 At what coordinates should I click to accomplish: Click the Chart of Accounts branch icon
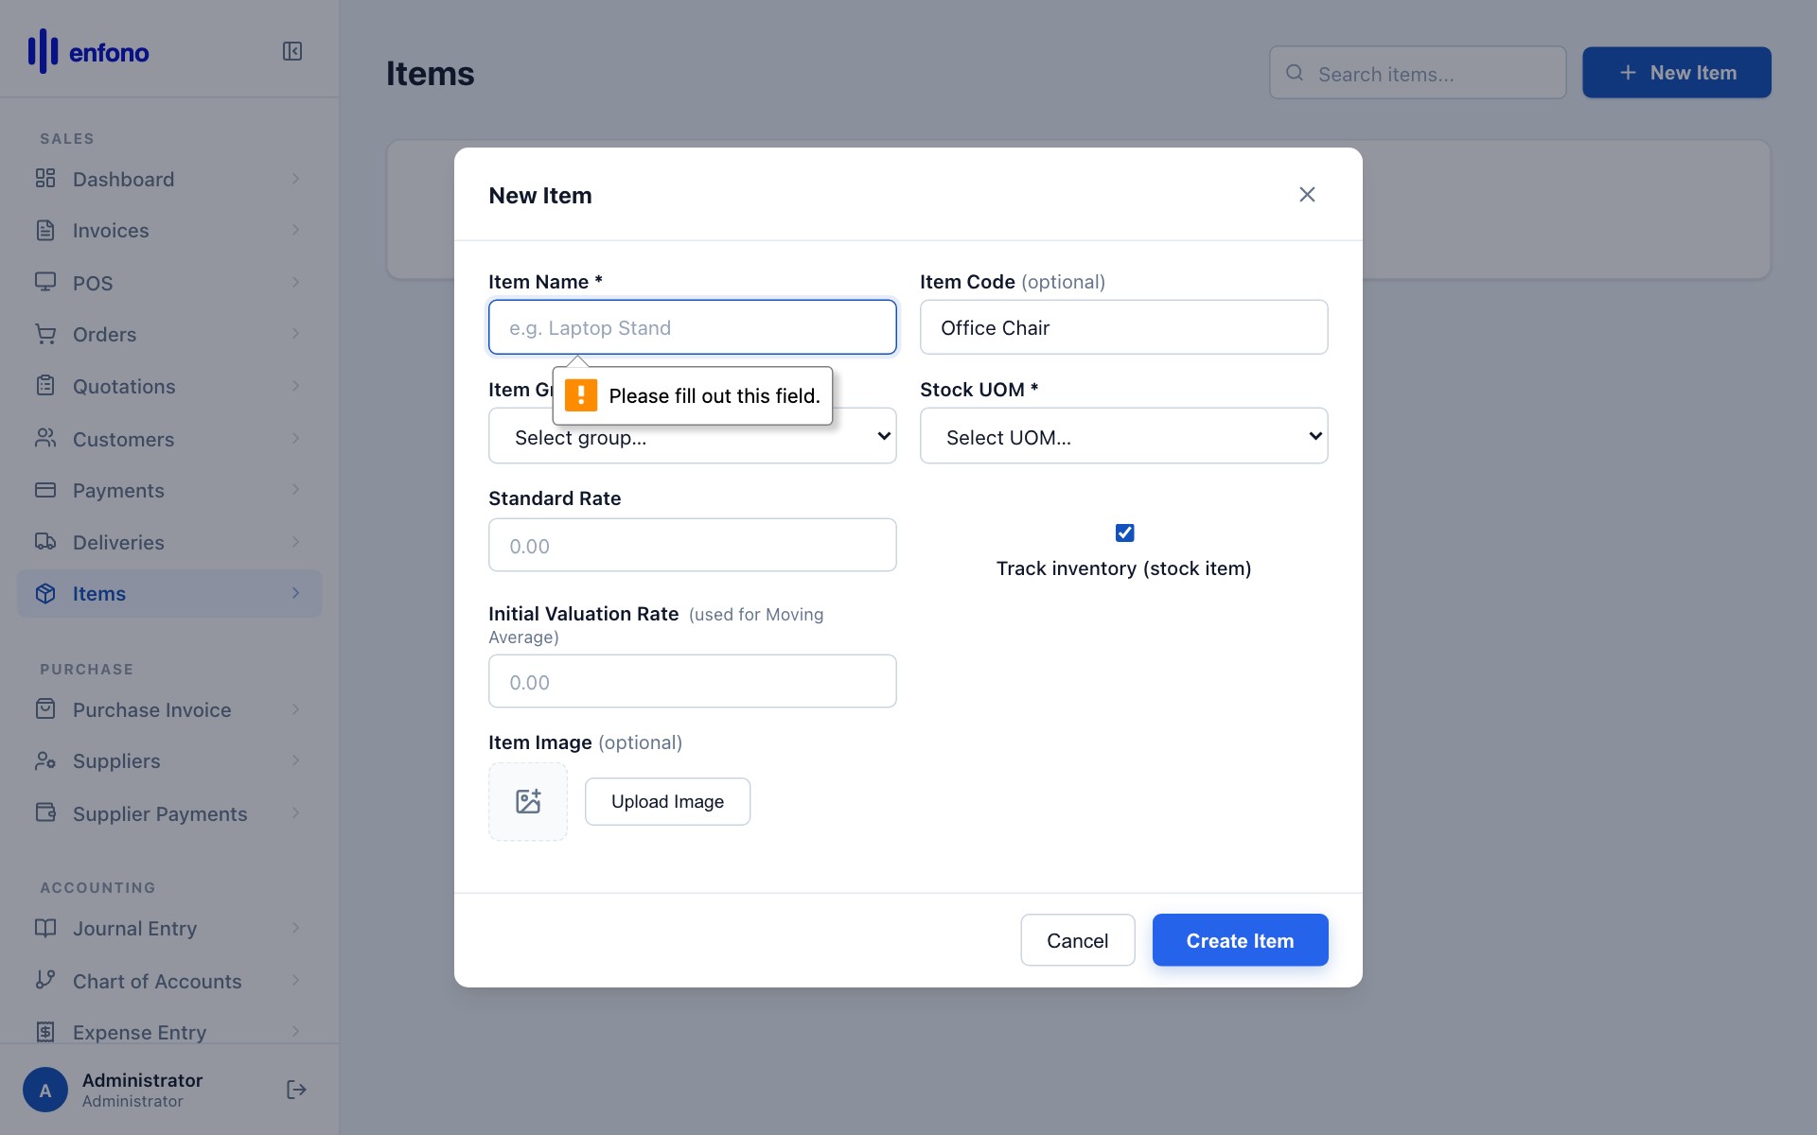coord(45,980)
